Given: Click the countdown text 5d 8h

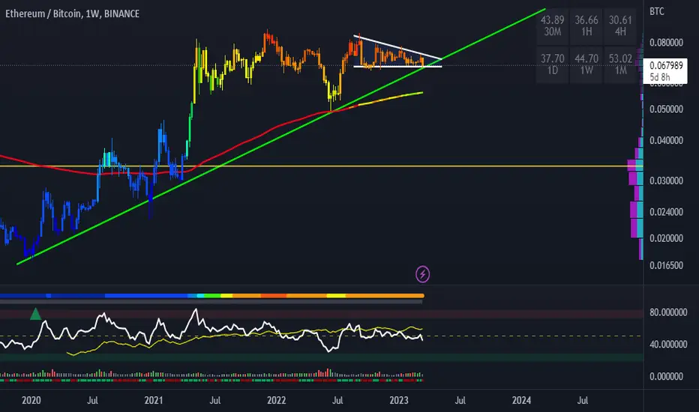Looking at the screenshot, I should pyautogui.click(x=660, y=77).
